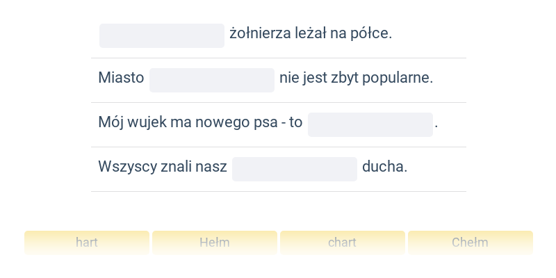Viewport: 556px width, 278px height.
Task: Click the word 'żołnierza' in the first sentence
Action: [x=260, y=34]
